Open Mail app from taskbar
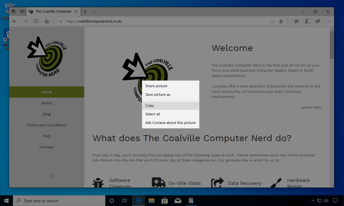The height and width of the screenshot is (206, 344). (178, 201)
